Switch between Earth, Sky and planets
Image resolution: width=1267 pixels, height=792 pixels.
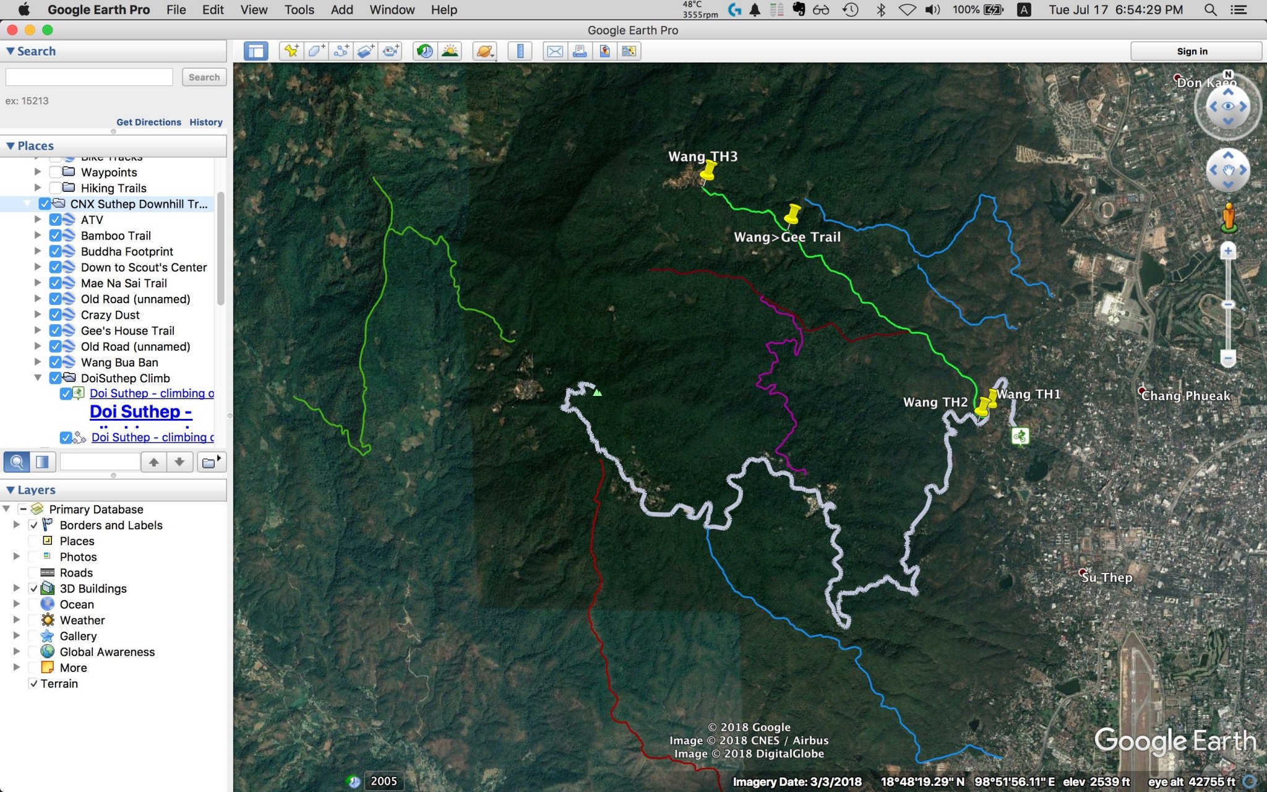click(485, 51)
